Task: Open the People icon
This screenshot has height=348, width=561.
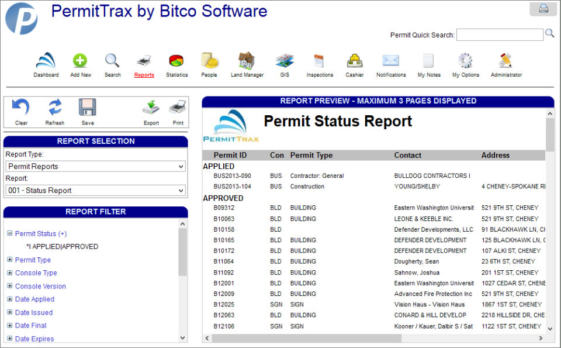Action: tap(209, 60)
